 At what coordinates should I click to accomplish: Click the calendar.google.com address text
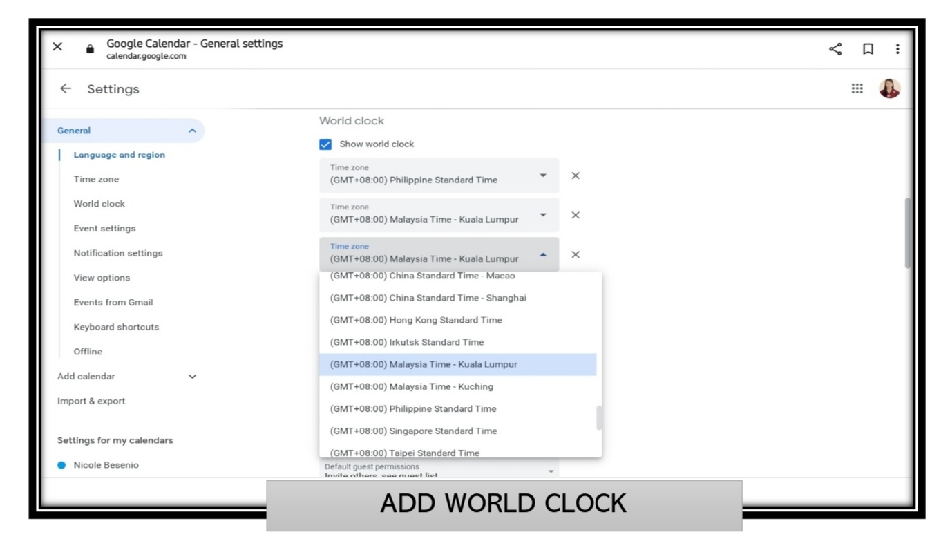[x=146, y=57]
